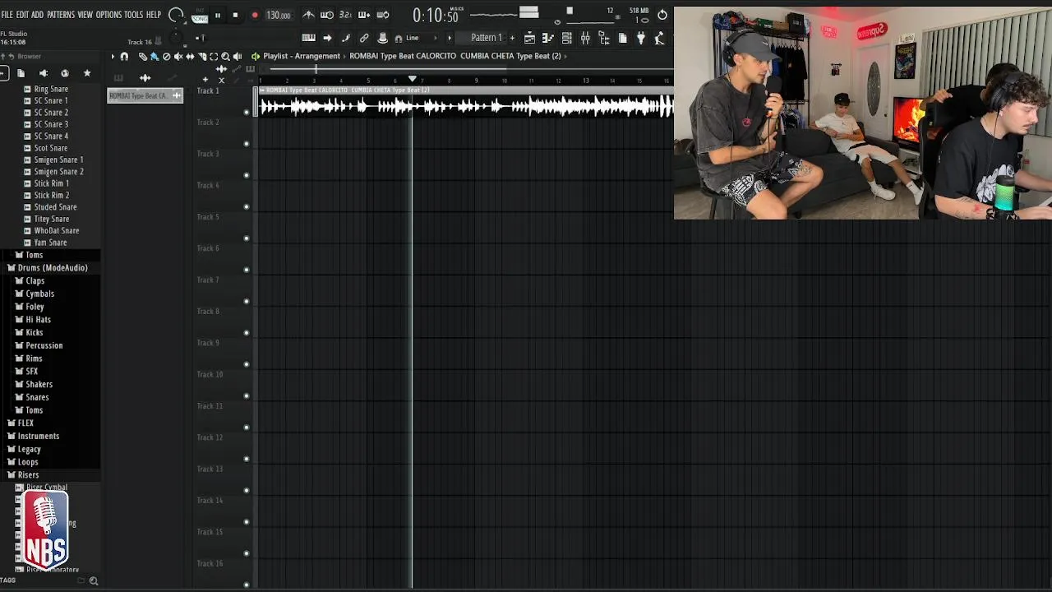The height and width of the screenshot is (592, 1052).
Task: Click the red record button
Action: (254, 15)
